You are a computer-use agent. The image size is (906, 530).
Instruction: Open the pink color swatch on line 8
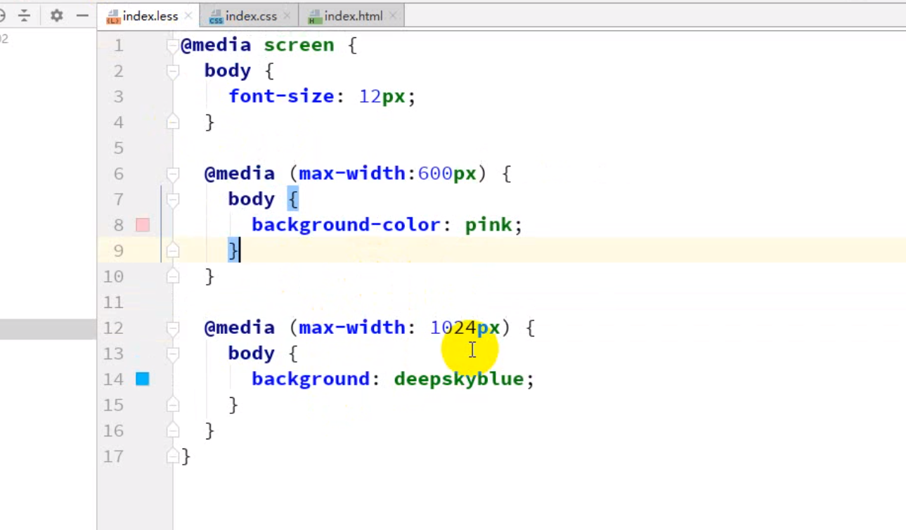click(x=143, y=225)
